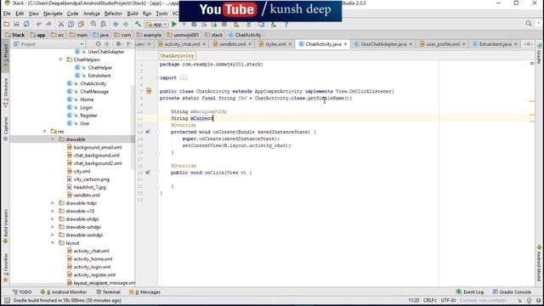This screenshot has height=306, width=544.
Task: Expand the drawable-xxhdpi folder
Action: point(53,227)
